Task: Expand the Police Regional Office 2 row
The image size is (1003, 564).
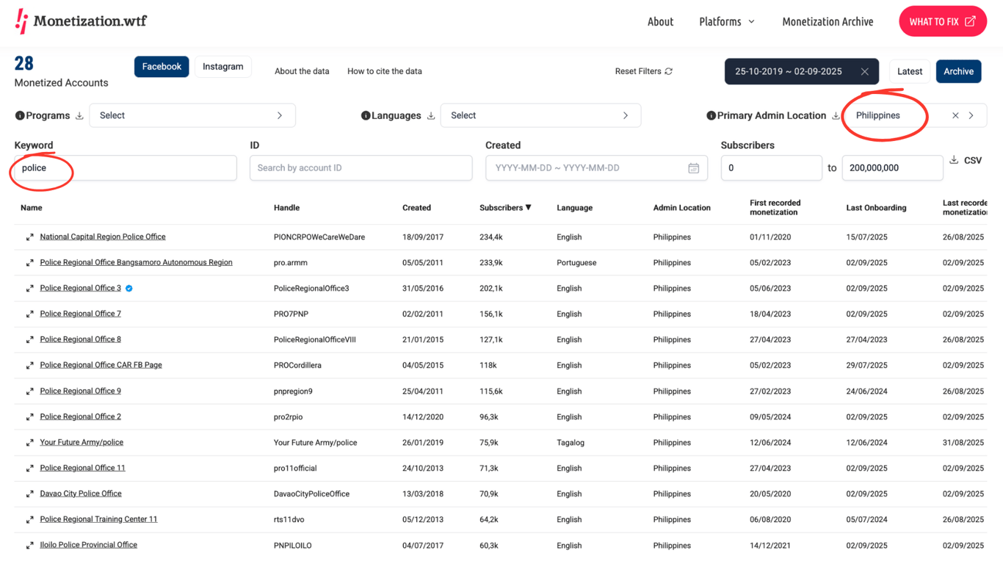Action: [29, 417]
